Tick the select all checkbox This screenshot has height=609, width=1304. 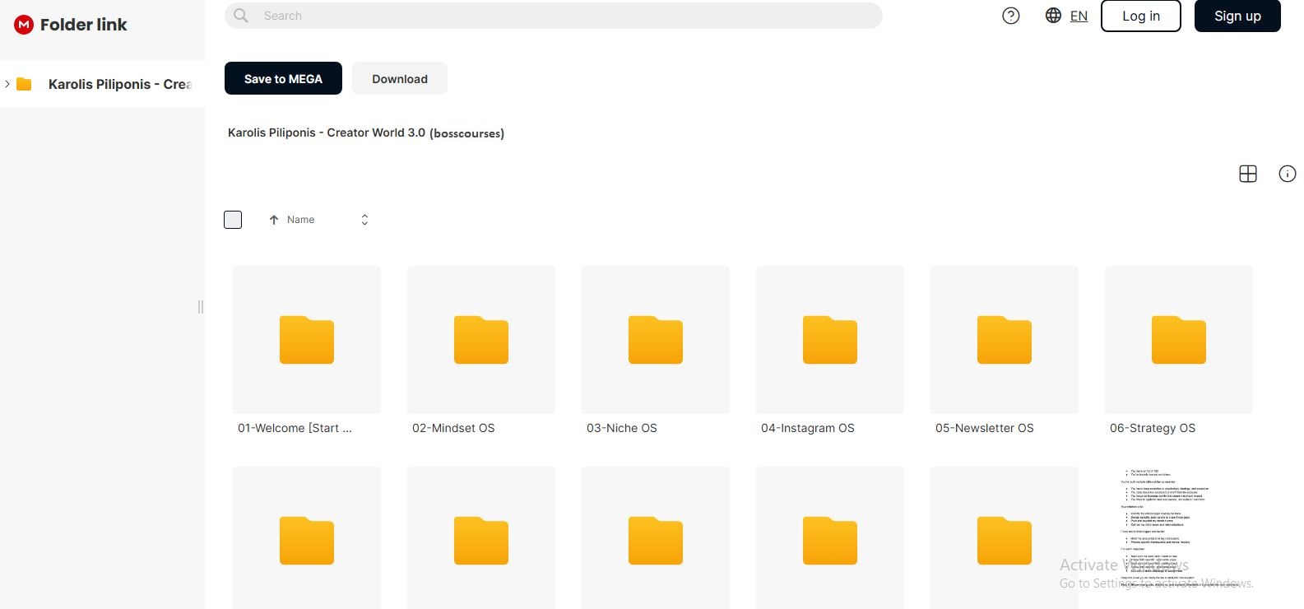[x=233, y=220]
